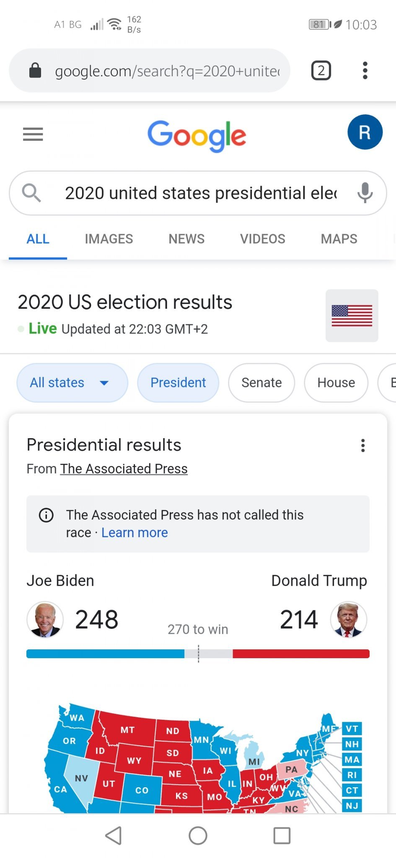Click the Learn more link

click(135, 532)
